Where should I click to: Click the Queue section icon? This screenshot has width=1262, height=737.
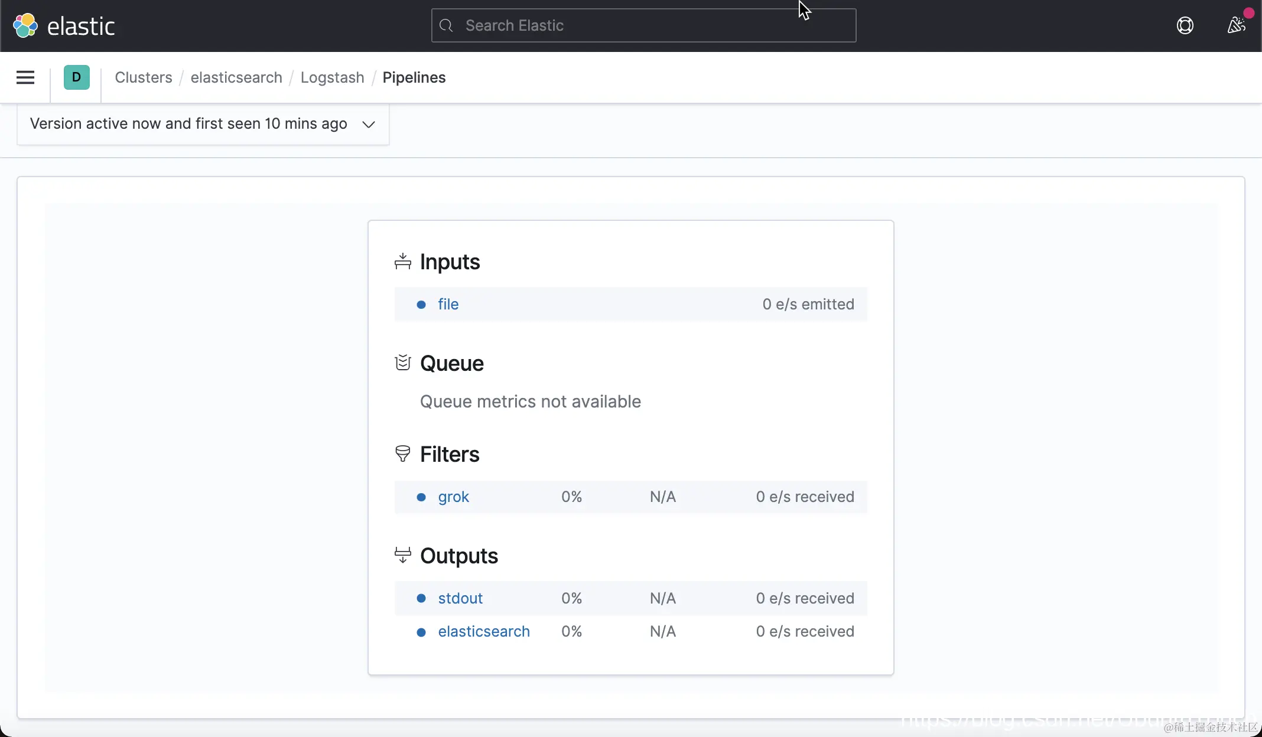tap(402, 363)
